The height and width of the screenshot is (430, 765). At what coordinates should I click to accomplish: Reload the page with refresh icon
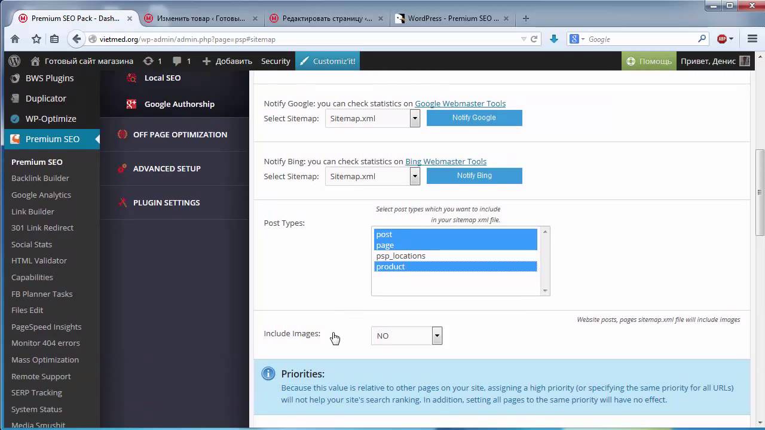pos(534,39)
